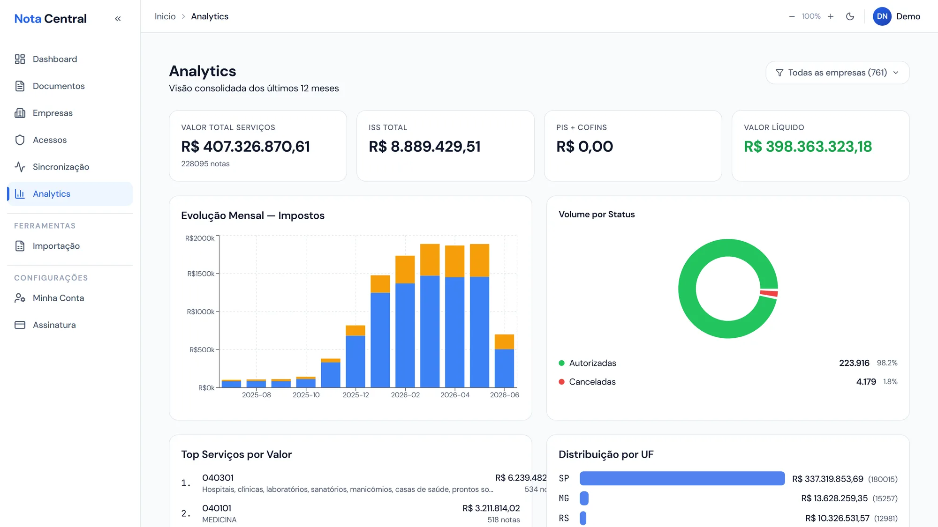938x527 pixels.
Task: Click the Distribuição por UF heading
Action: coord(606,454)
